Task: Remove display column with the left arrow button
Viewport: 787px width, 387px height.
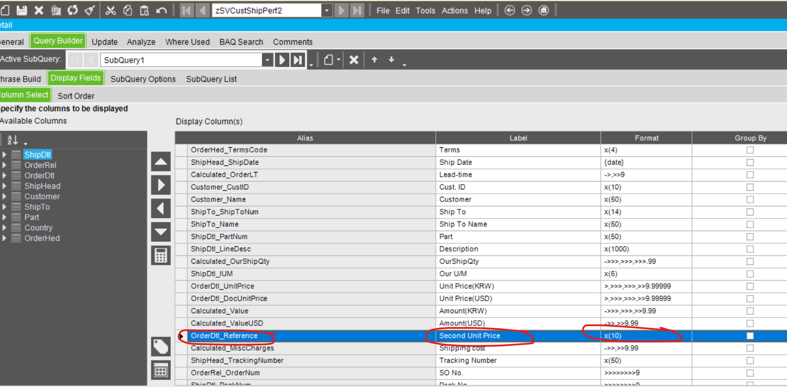Action: pos(161,208)
